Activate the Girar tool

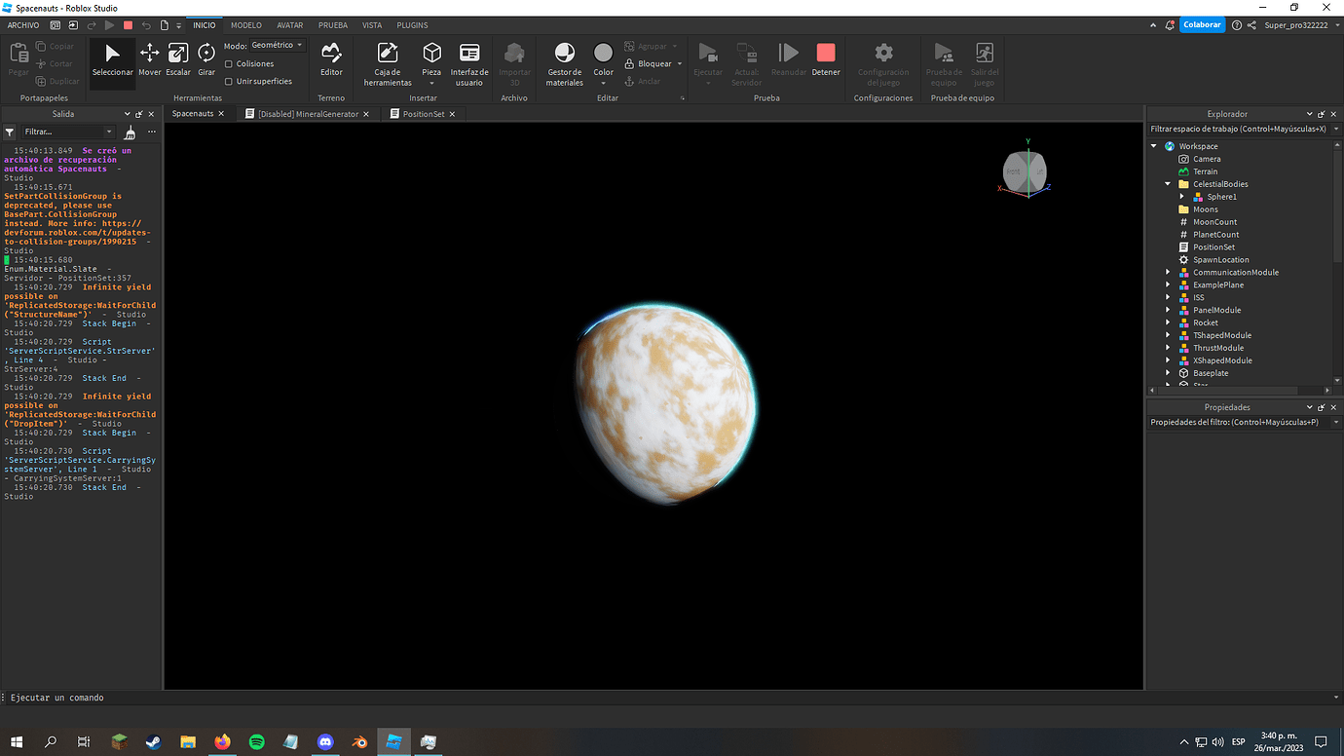205,60
